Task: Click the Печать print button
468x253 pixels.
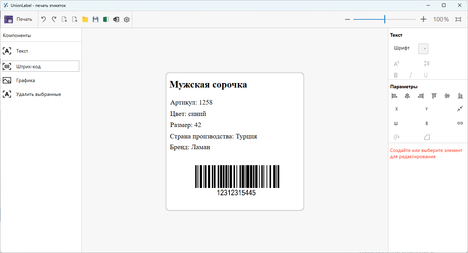Action: [x=18, y=19]
